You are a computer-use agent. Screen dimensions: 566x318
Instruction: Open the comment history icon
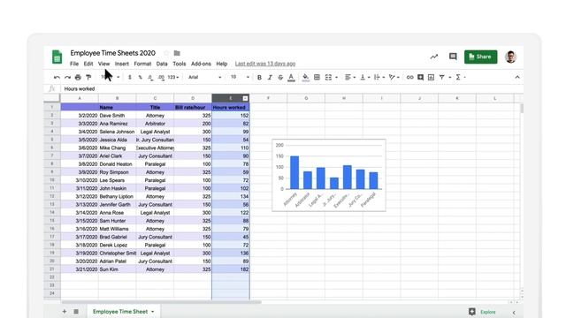coord(453,57)
